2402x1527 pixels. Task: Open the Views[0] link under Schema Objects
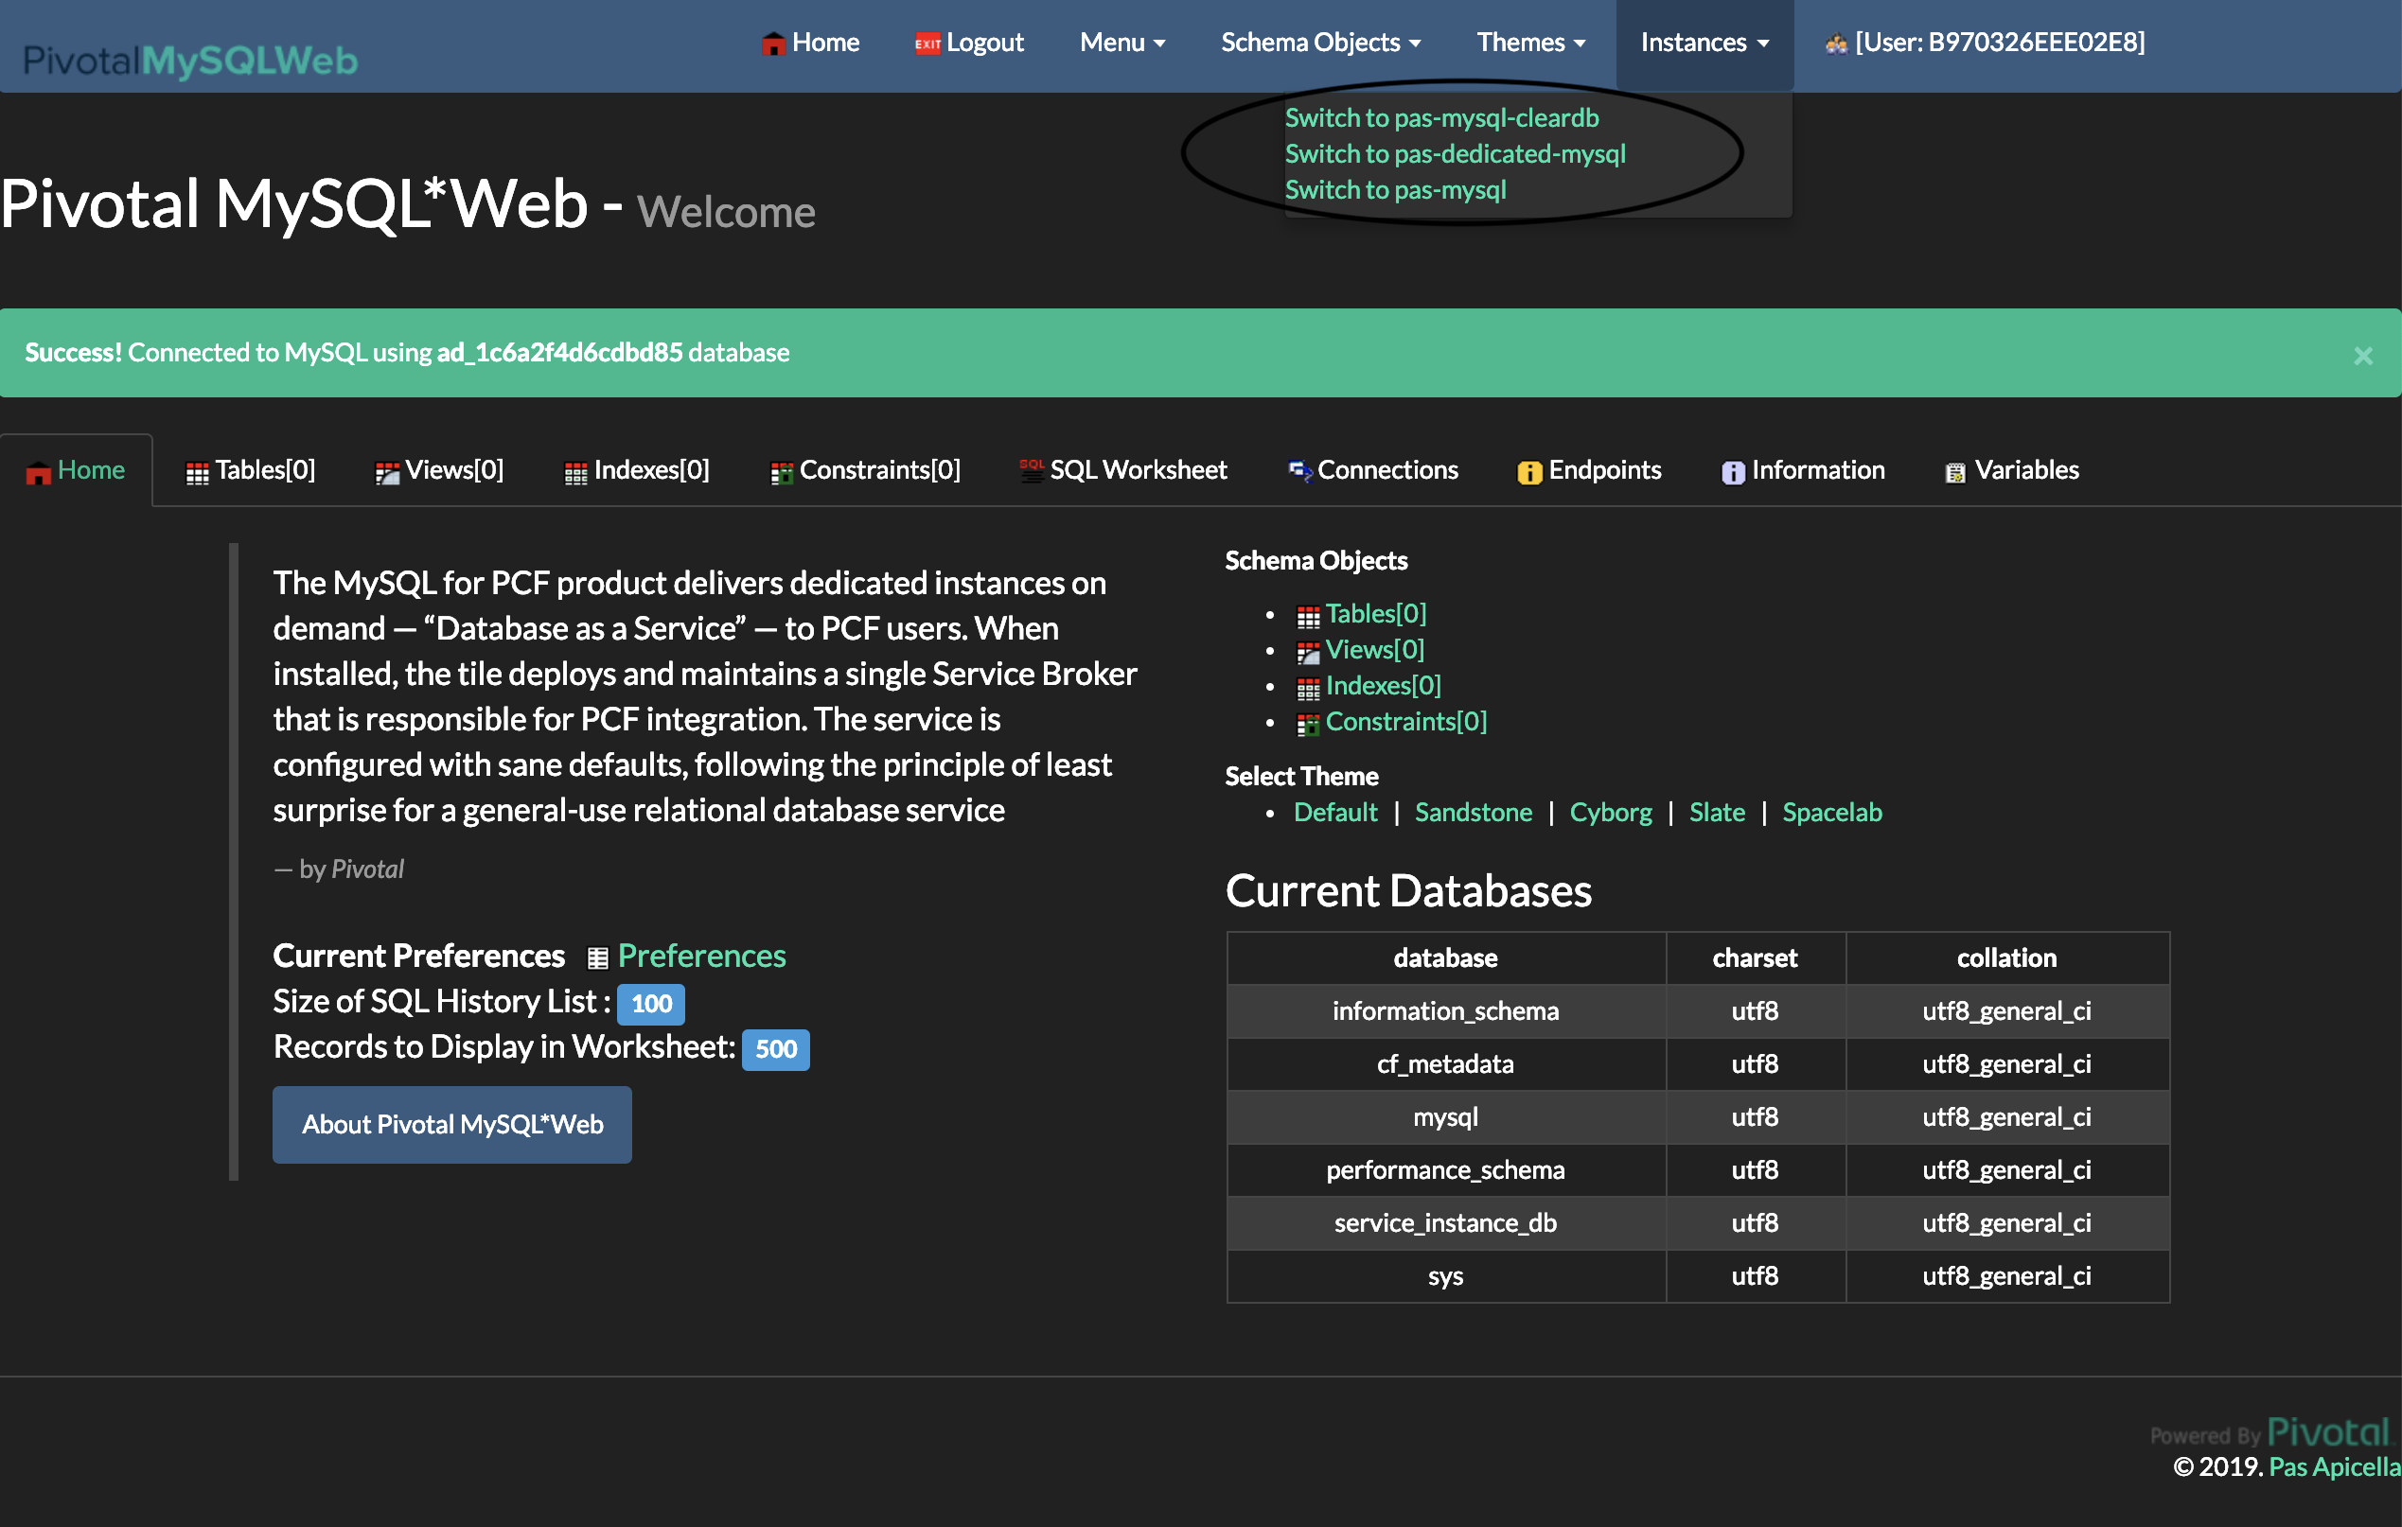1373,649
